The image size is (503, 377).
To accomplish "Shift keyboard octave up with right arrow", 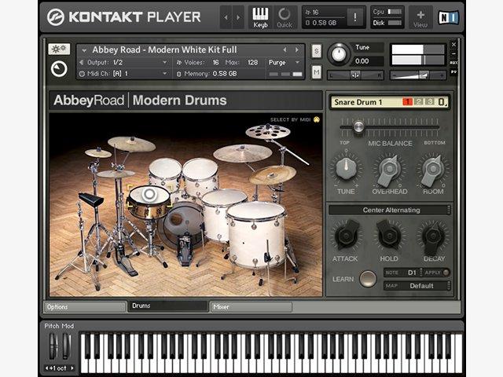I will 72,368.
